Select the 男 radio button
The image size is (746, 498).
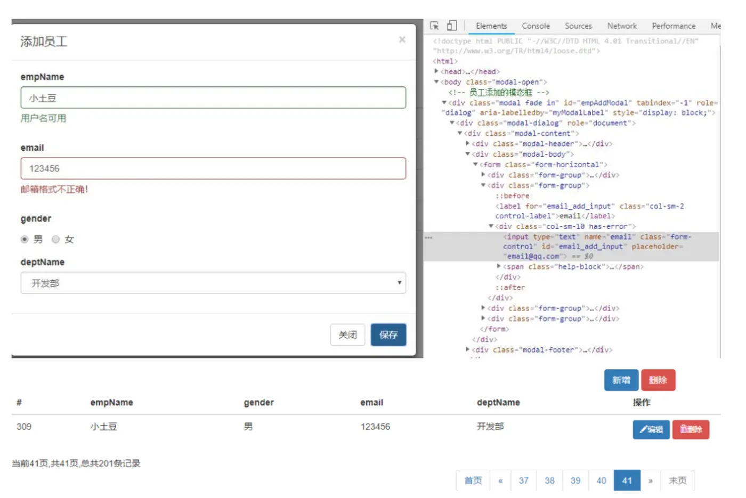click(x=25, y=239)
